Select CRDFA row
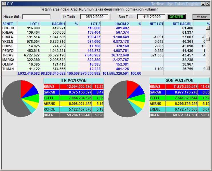Screen dimensions: 212x171 (104, 37)
